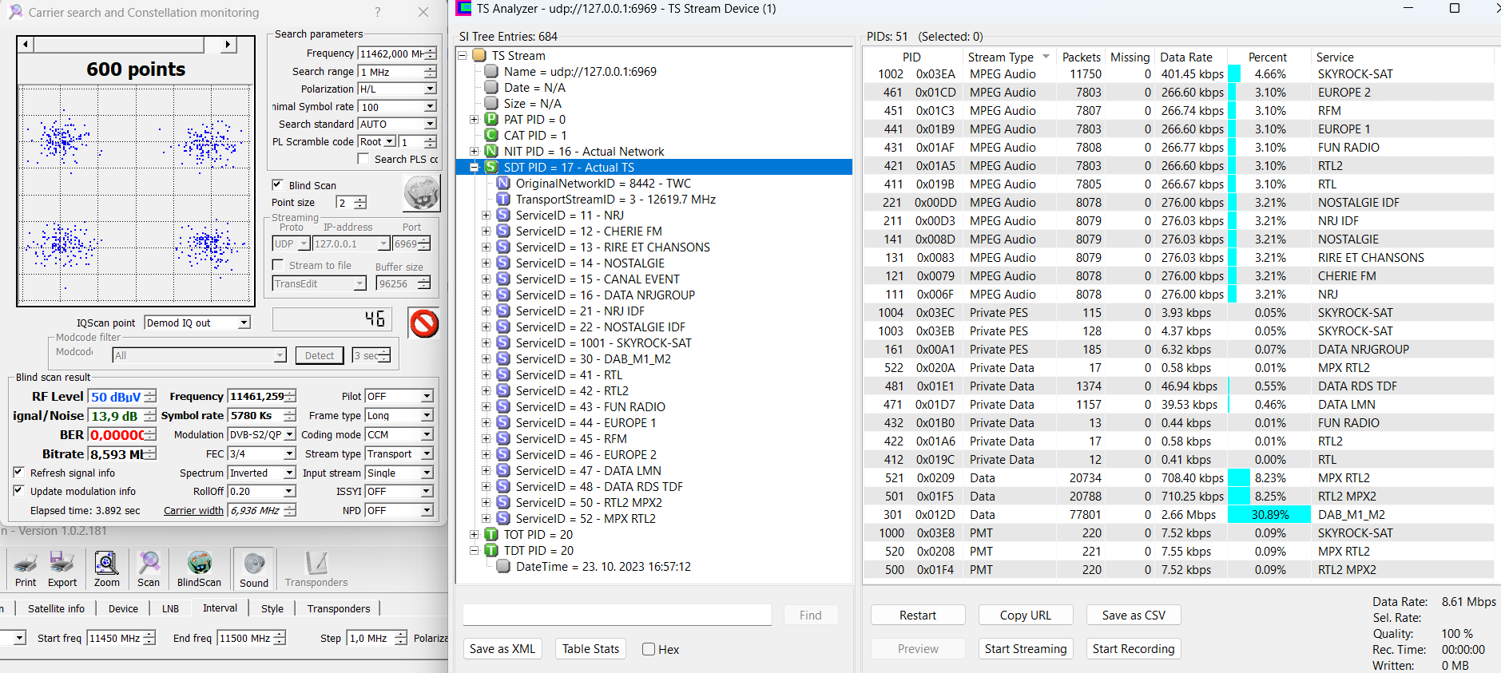The width and height of the screenshot is (1501, 673).
Task: Click the S icon for ServiceID 11 NRJ
Action: pos(503,216)
